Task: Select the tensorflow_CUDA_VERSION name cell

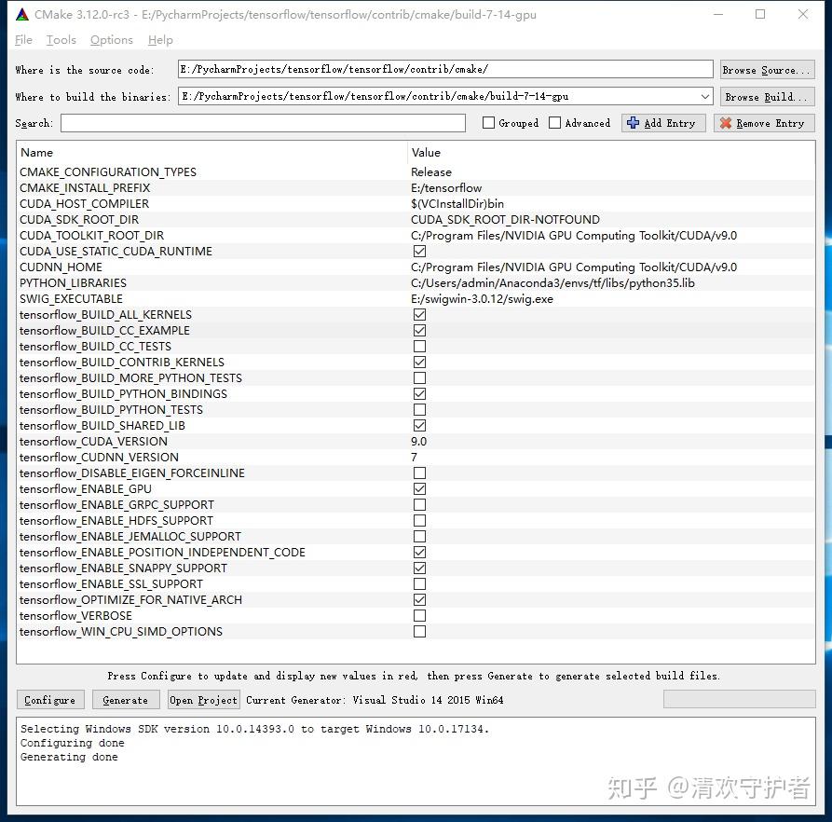Action: [x=93, y=442]
